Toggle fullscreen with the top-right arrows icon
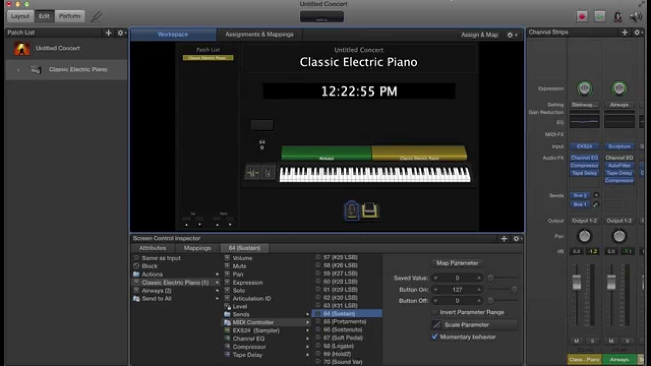 642,4
